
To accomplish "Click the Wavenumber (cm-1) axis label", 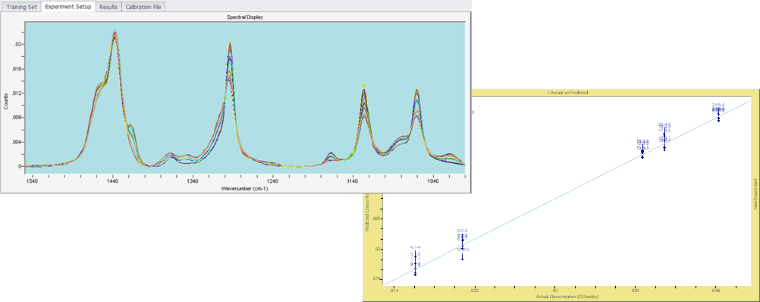I will [245, 188].
